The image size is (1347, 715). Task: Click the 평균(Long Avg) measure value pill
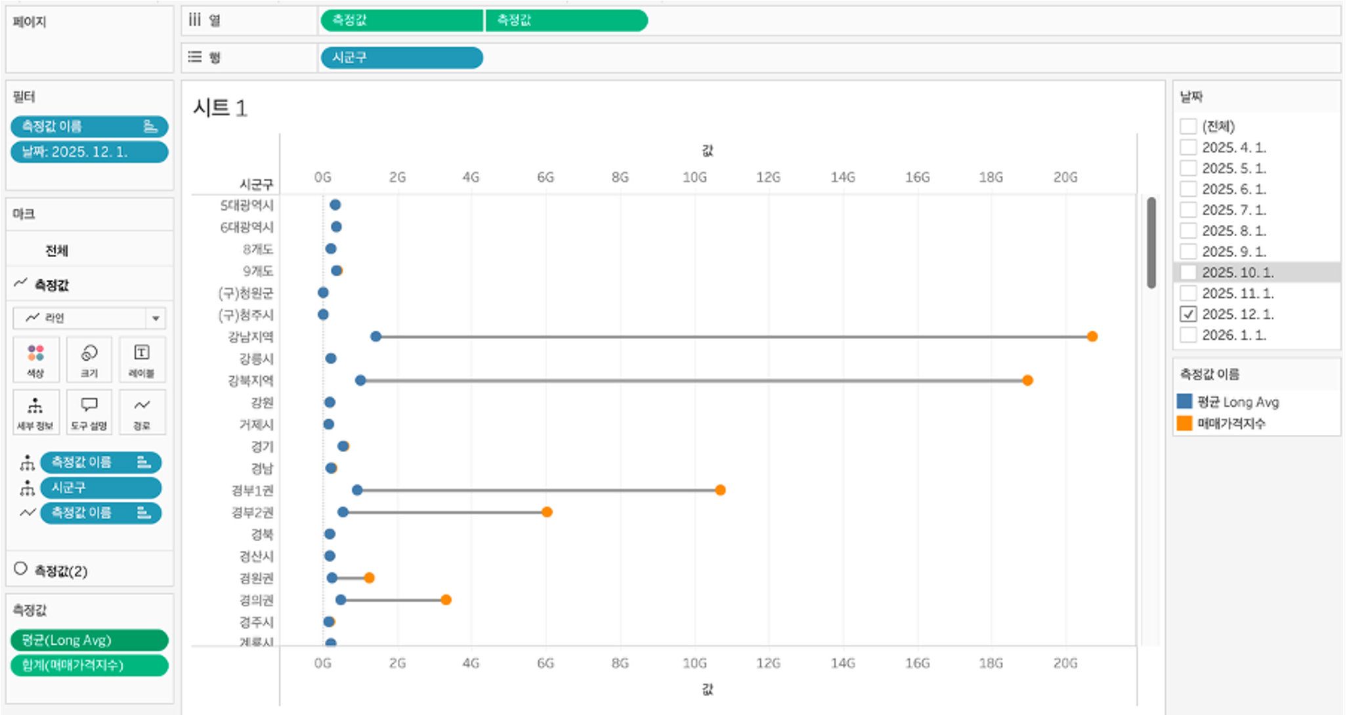coord(89,640)
